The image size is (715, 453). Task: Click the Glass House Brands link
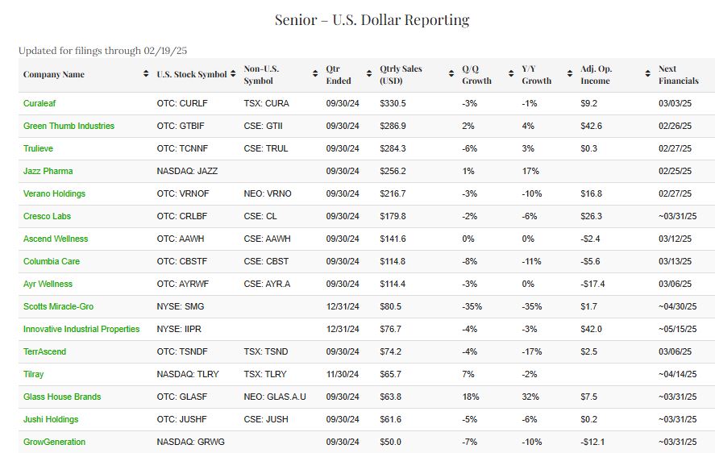pyautogui.click(x=62, y=397)
